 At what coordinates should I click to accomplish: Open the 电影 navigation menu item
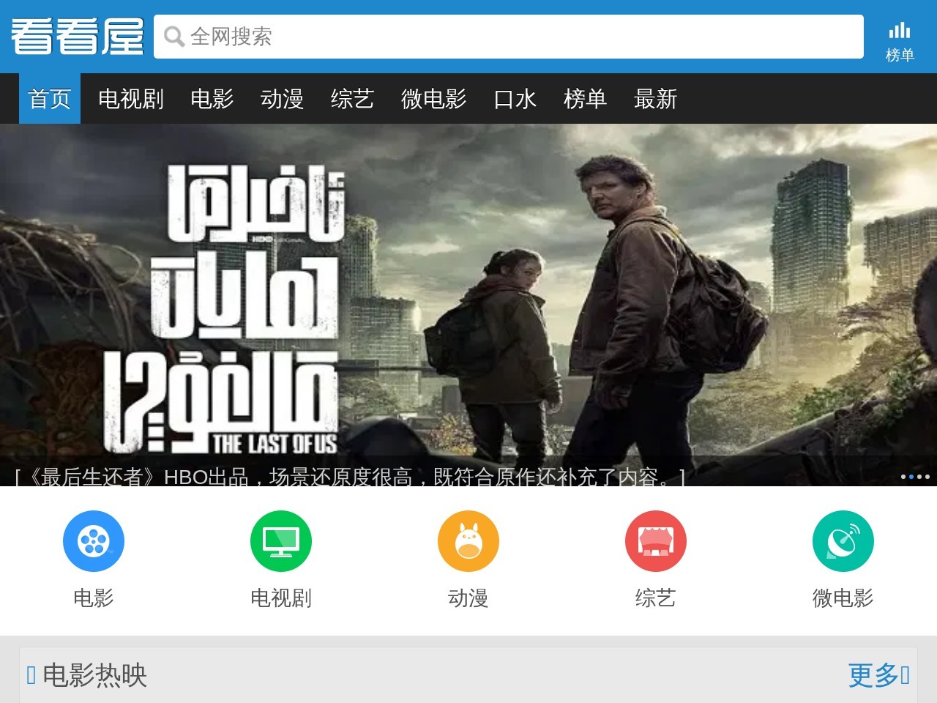[212, 99]
